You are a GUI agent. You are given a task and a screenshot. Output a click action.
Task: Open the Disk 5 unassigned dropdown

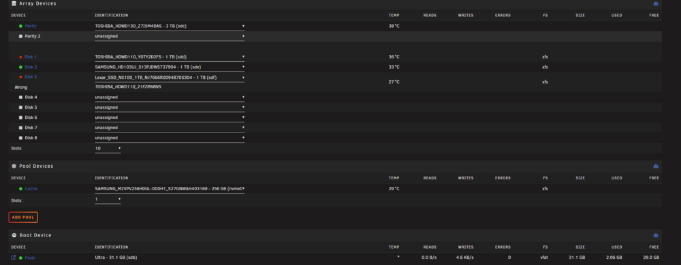click(x=170, y=107)
